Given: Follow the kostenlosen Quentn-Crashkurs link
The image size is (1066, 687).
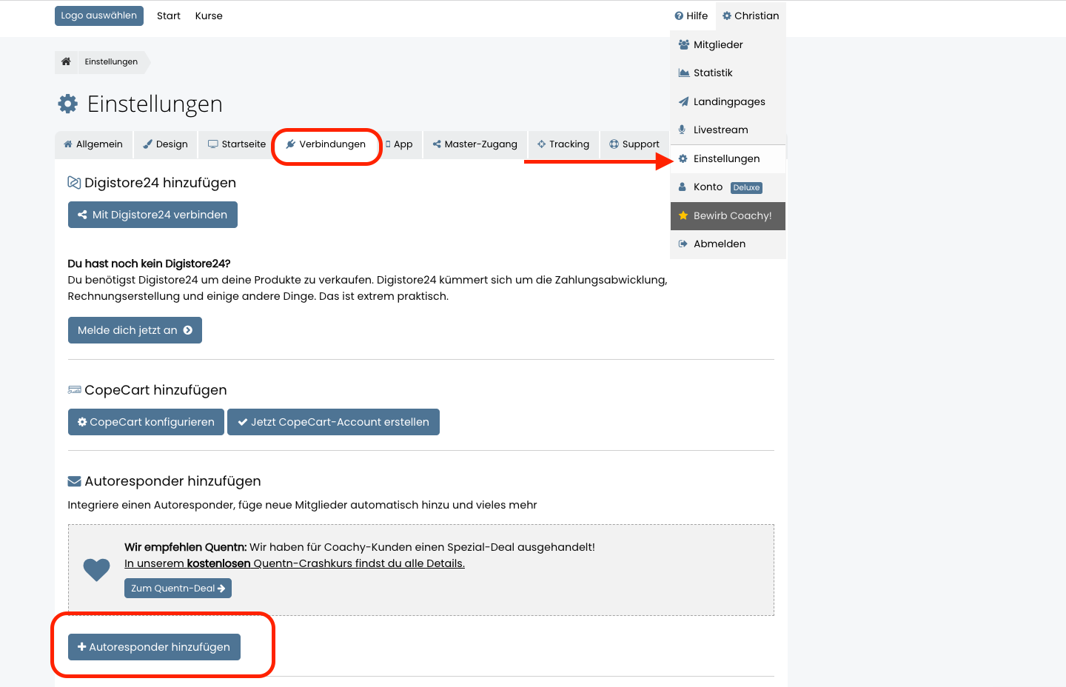Looking at the screenshot, I should pos(294,563).
